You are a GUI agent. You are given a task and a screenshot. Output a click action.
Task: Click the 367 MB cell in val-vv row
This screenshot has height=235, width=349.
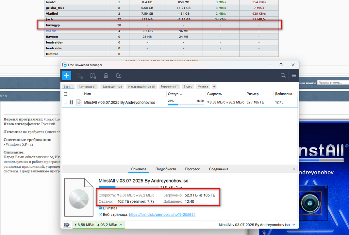[x=147, y=31]
